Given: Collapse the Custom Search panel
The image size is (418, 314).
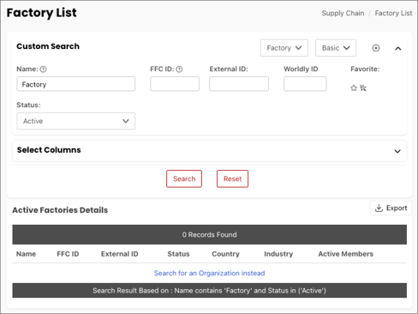Looking at the screenshot, I should point(397,49).
